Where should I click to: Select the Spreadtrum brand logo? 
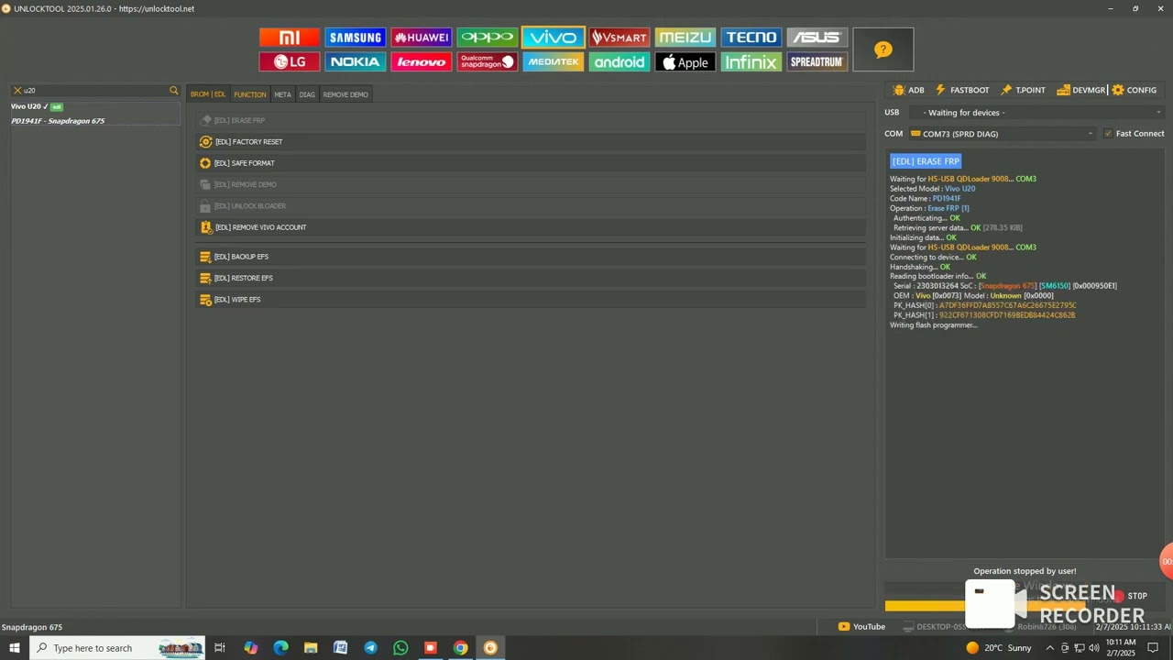point(817,61)
